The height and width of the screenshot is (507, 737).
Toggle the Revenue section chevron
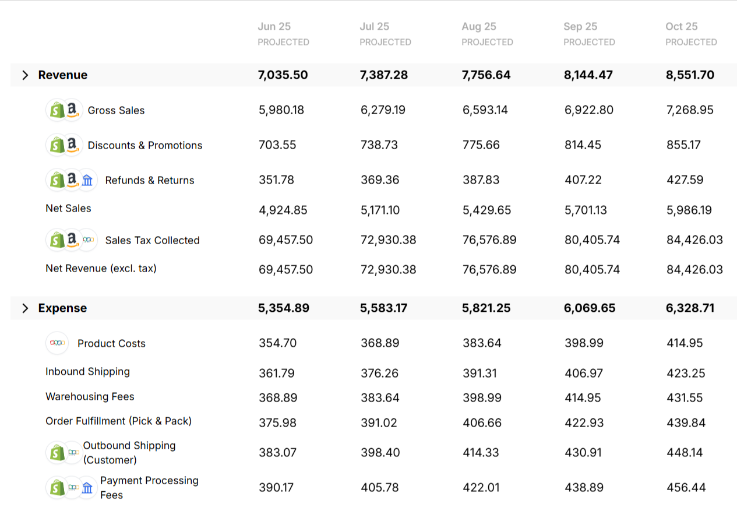click(25, 75)
